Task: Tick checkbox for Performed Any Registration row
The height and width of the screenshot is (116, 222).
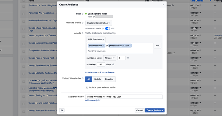Action: (x=23, y=14)
